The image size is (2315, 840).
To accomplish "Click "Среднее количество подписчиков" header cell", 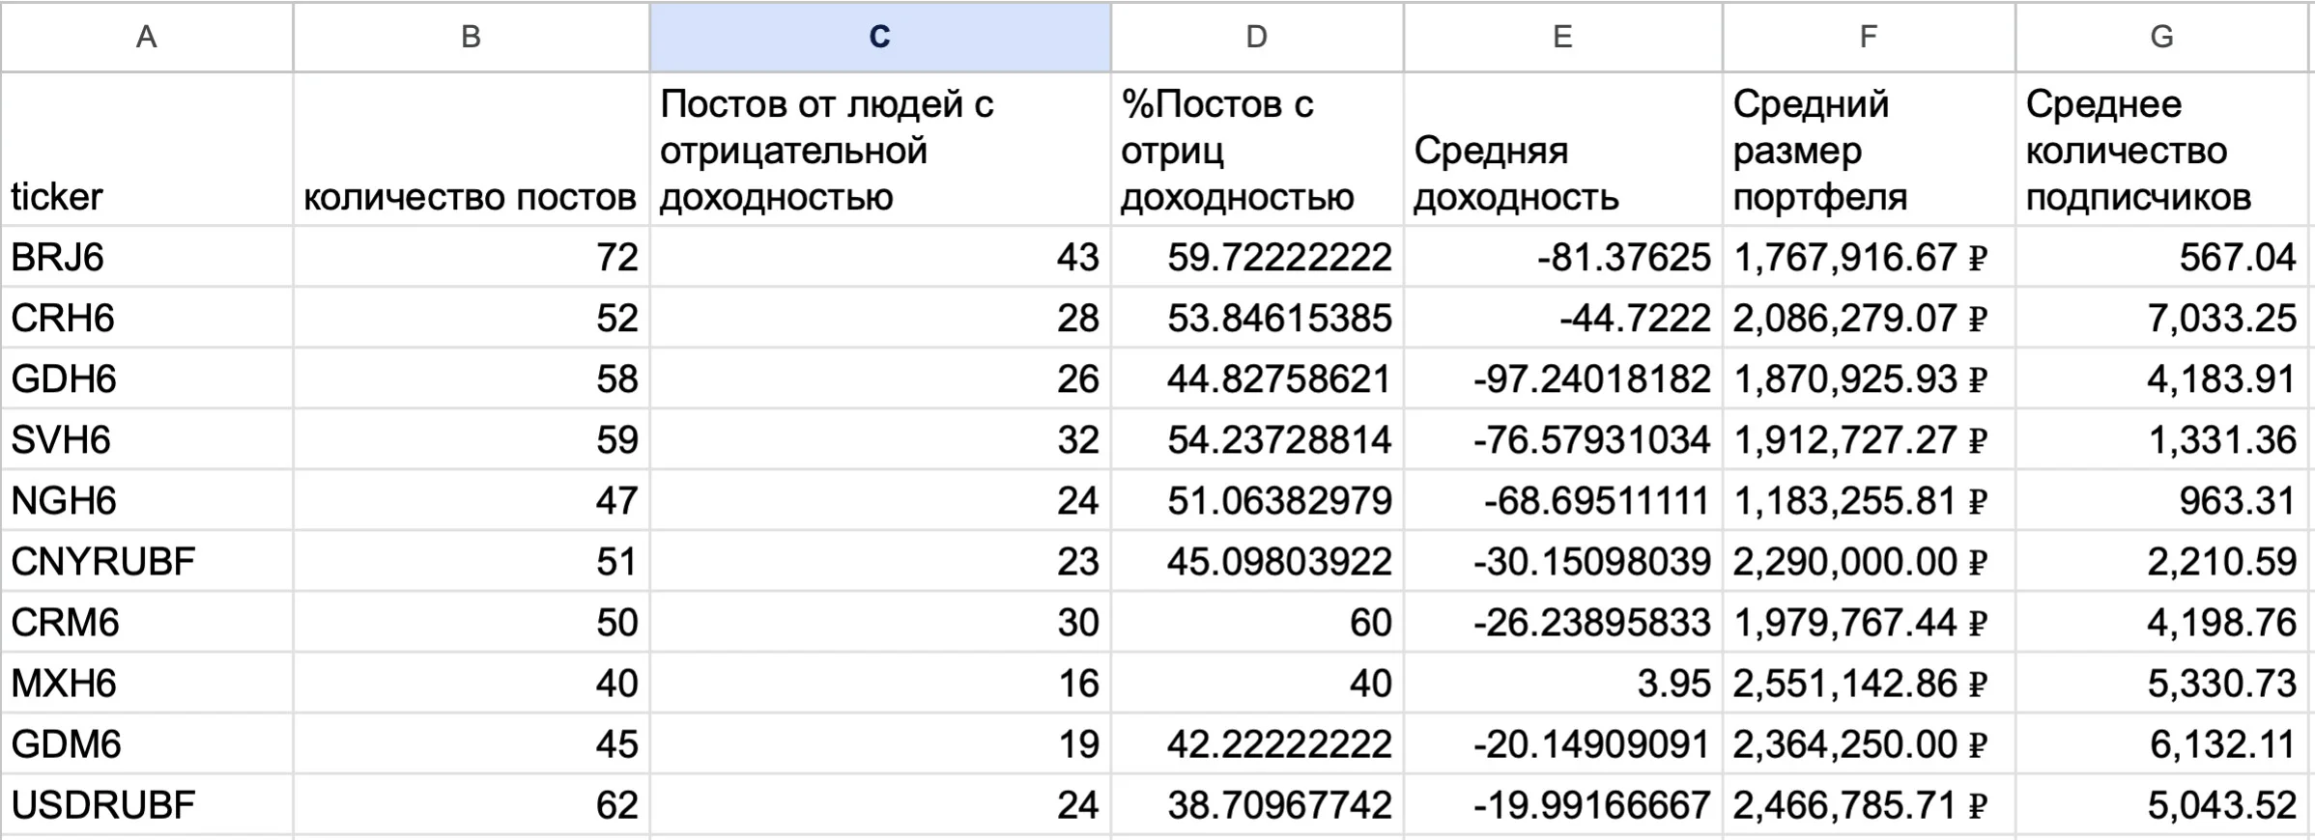I will (x=2161, y=150).
